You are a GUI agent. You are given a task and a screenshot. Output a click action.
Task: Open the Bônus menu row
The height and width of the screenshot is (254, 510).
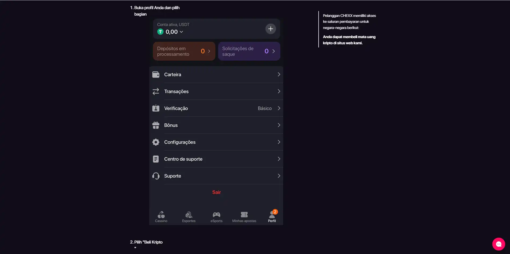216,125
